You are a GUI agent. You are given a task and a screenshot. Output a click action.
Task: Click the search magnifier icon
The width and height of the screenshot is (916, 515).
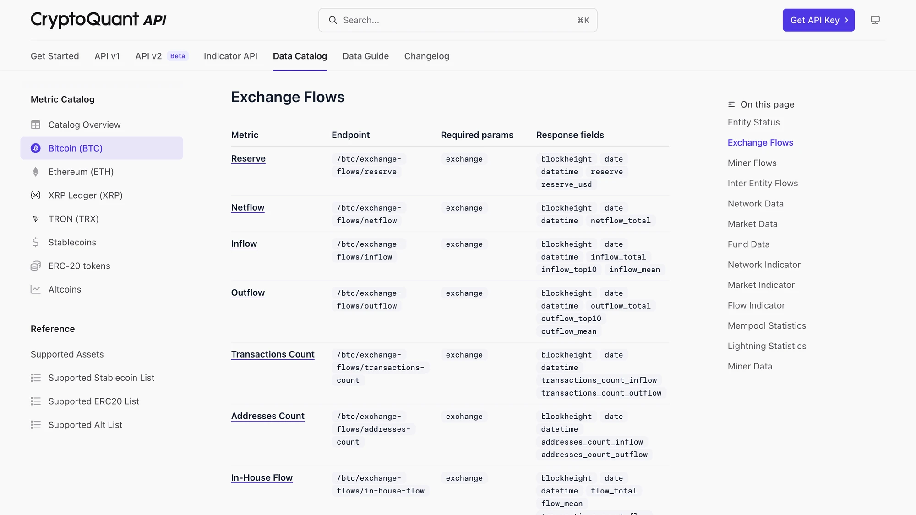(x=333, y=20)
